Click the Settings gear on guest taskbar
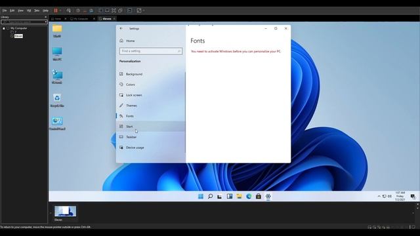The height and width of the screenshot is (236, 420). (268, 197)
